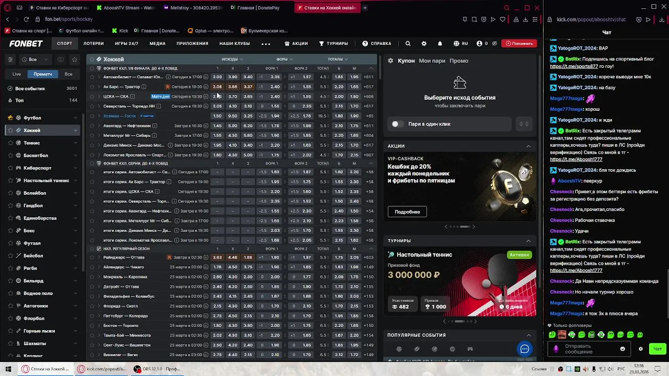Open the support chat bubble button
Viewport: 669px width, 376px height.
[525, 349]
